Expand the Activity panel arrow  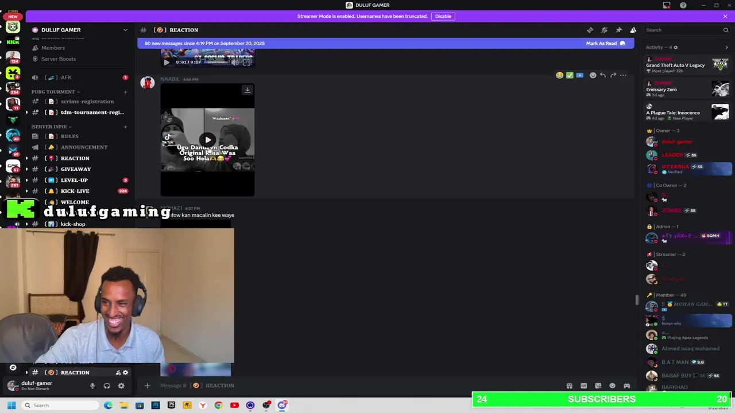tap(726, 47)
